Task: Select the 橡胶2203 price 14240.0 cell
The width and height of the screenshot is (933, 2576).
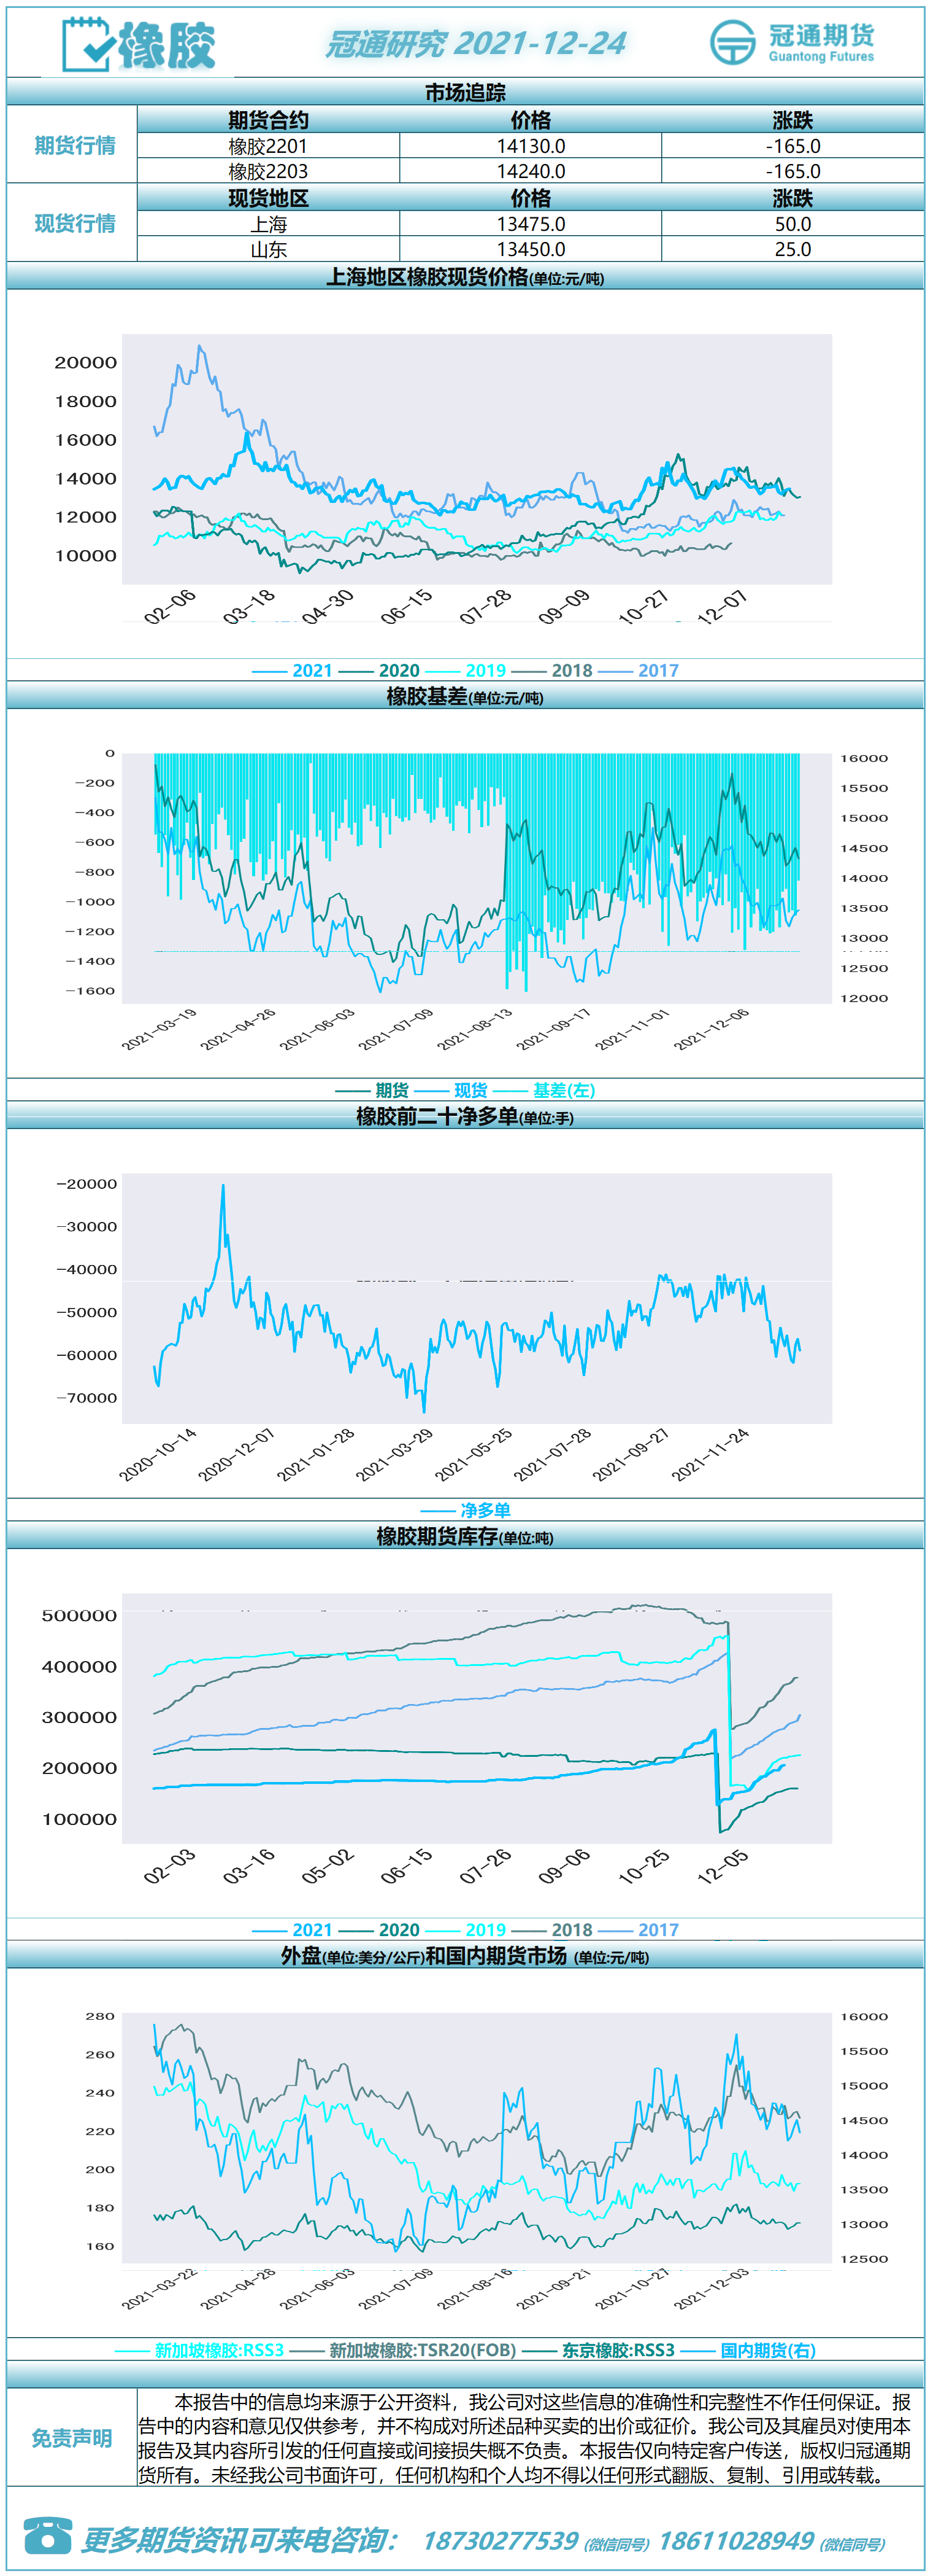Action: [531, 171]
